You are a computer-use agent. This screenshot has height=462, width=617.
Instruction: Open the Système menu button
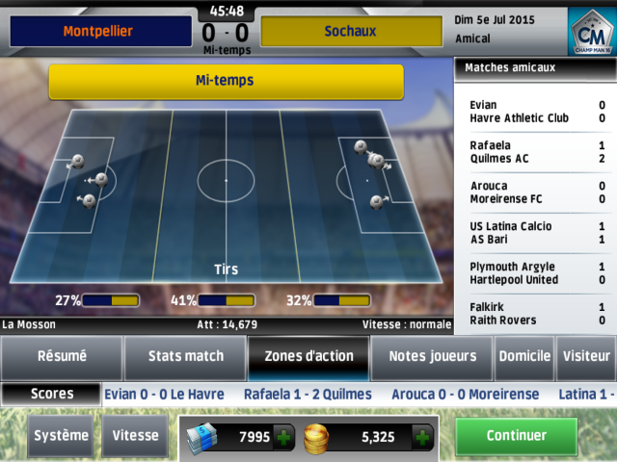61,436
